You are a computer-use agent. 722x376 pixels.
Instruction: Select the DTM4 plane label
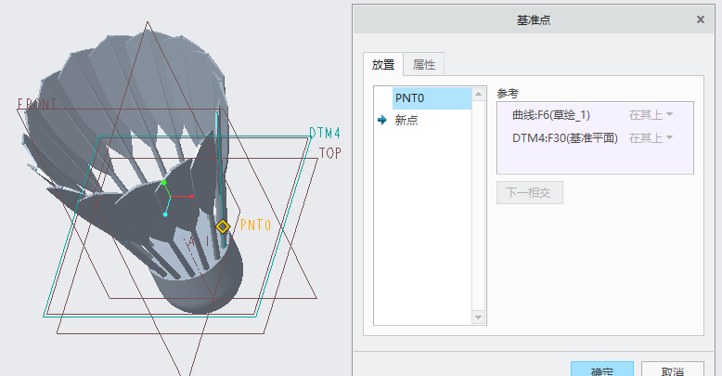coord(325,133)
